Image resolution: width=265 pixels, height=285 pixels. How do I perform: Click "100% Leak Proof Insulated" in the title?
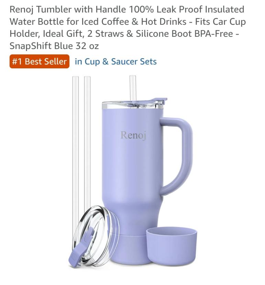pos(186,10)
